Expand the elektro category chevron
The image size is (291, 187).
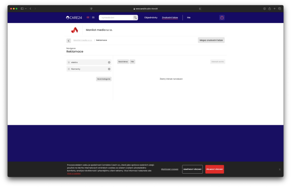(x=69, y=62)
